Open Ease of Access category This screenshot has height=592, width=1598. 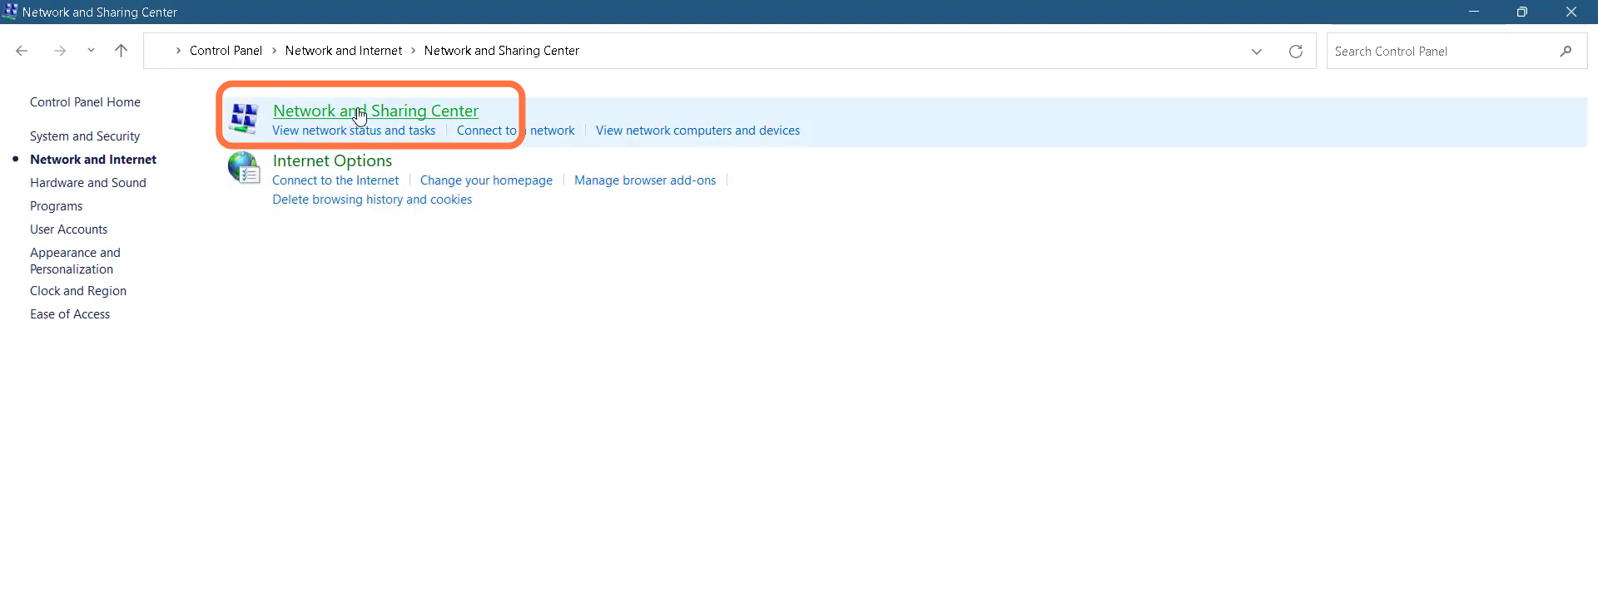pyautogui.click(x=70, y=314)
